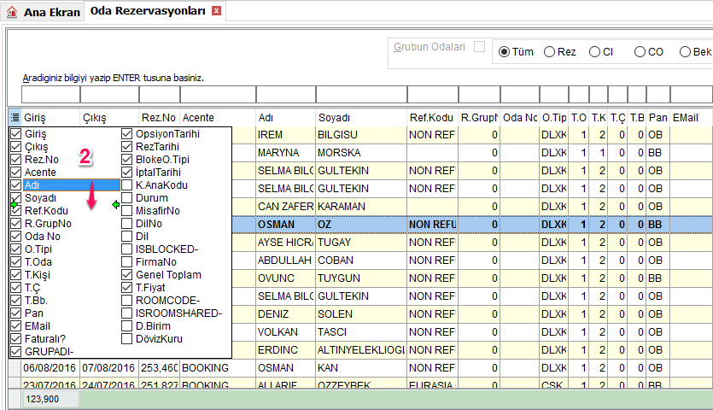Select the CO radio button
The width and height of the screenshot is (713, 410).
tap(640, 52)
